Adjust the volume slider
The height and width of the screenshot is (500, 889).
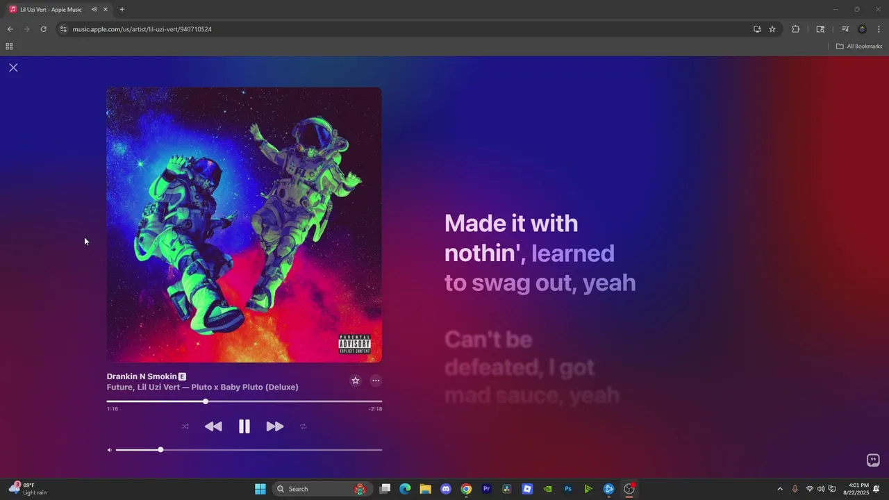(x=249, y=450)
